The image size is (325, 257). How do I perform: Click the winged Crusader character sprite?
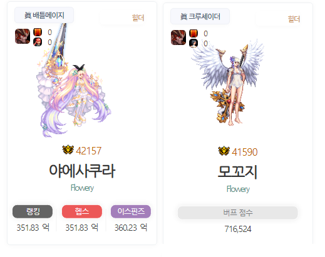228,83
